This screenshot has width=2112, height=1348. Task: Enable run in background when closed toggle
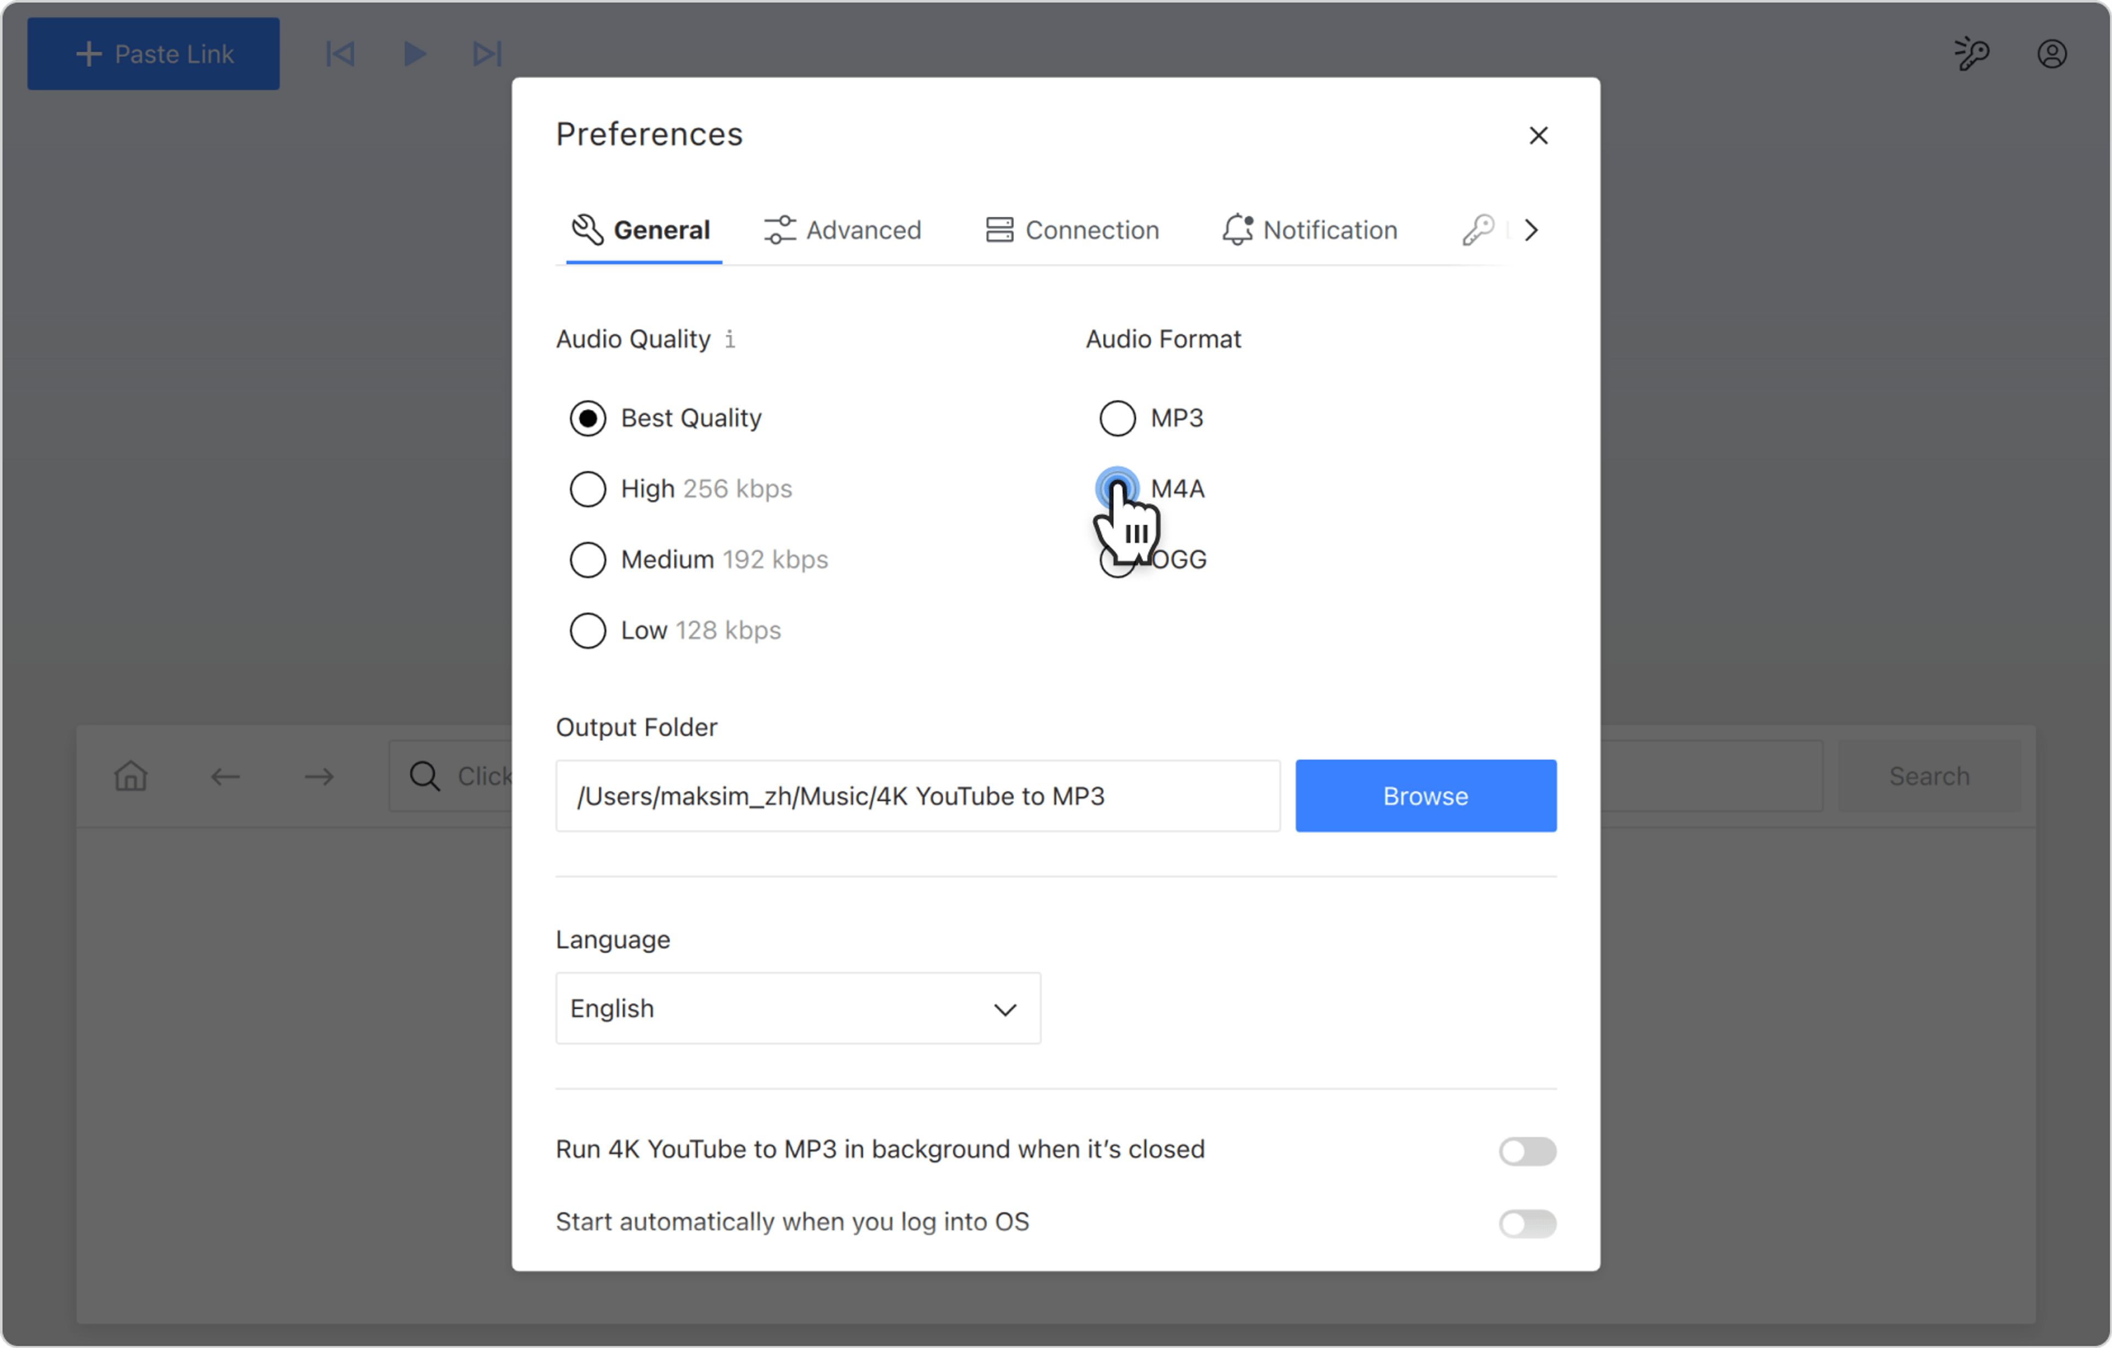[x=1527, y=1151]
